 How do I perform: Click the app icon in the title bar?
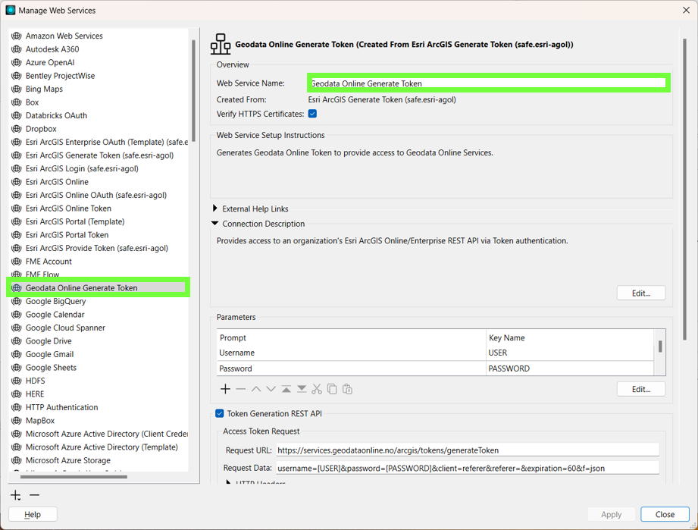(11, 10)
